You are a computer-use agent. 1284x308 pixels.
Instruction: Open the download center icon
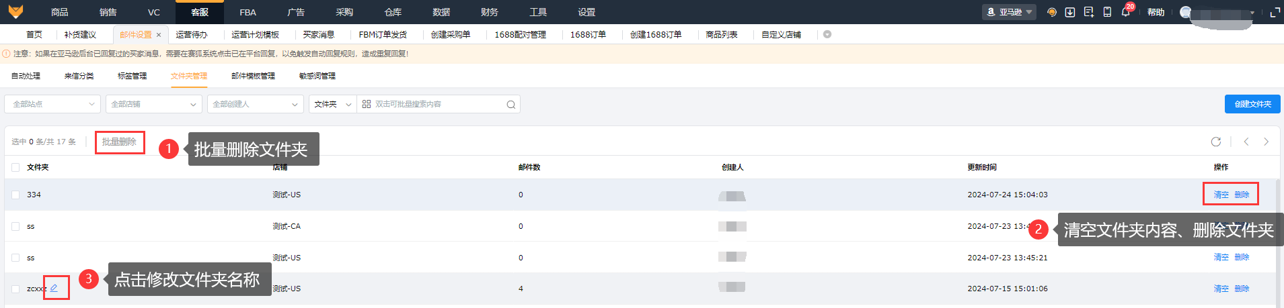[1070, 12]
